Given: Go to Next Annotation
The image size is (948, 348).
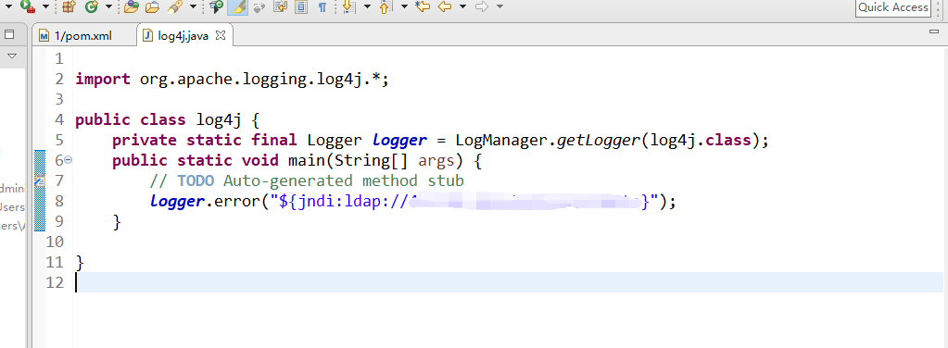Looking at the screenshot, I should (348, 7).
